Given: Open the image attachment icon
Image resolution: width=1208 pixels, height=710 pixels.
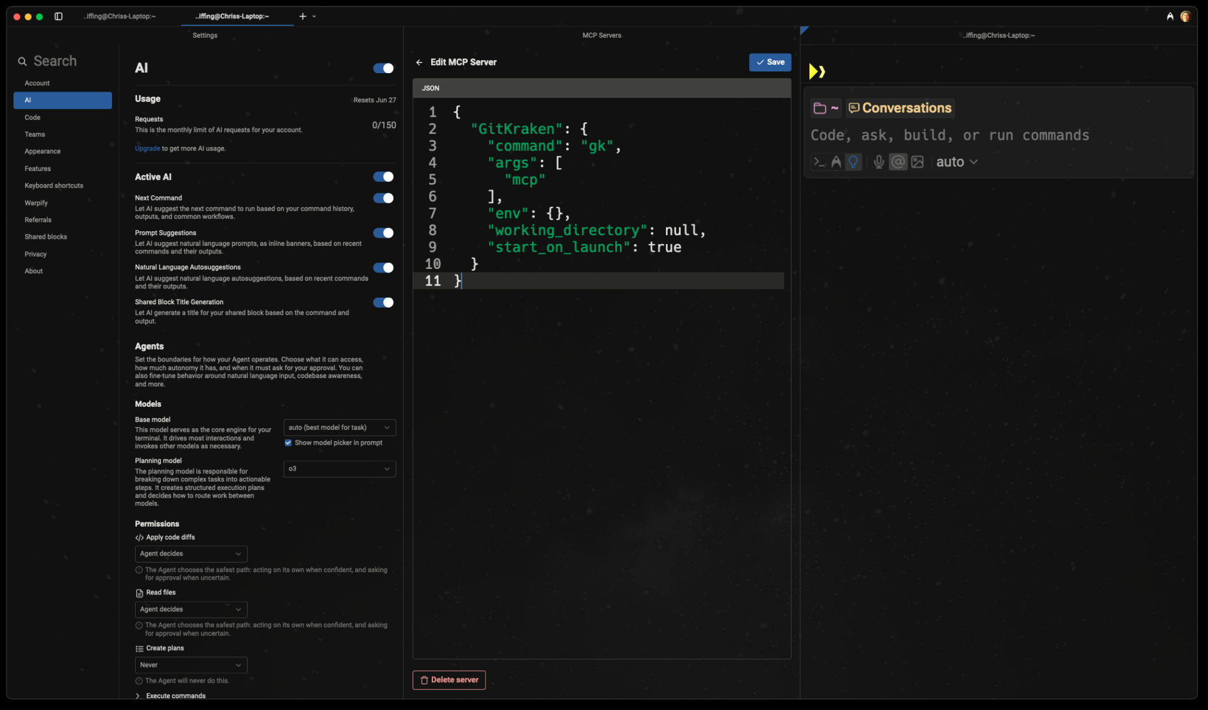Looking at the screenshot, I should tap(917, 162).
